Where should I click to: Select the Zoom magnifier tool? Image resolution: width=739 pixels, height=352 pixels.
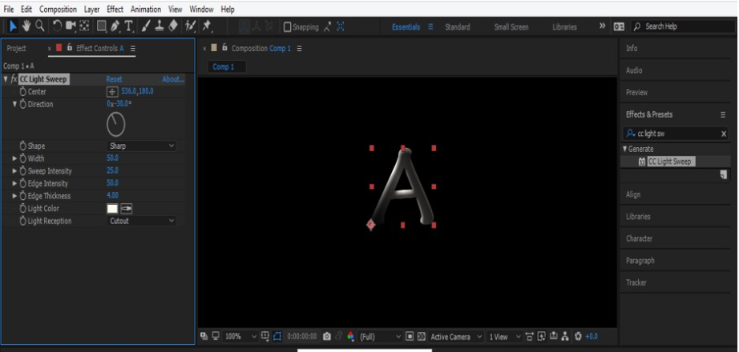(x=40, y=26)
